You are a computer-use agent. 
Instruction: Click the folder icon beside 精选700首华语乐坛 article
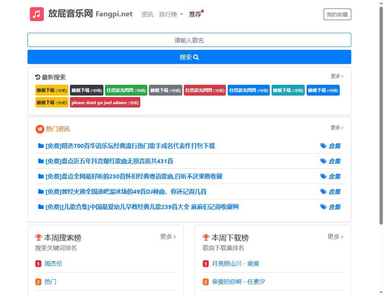[41, 146]
